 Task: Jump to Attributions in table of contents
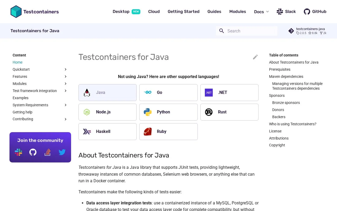[279, 138]
